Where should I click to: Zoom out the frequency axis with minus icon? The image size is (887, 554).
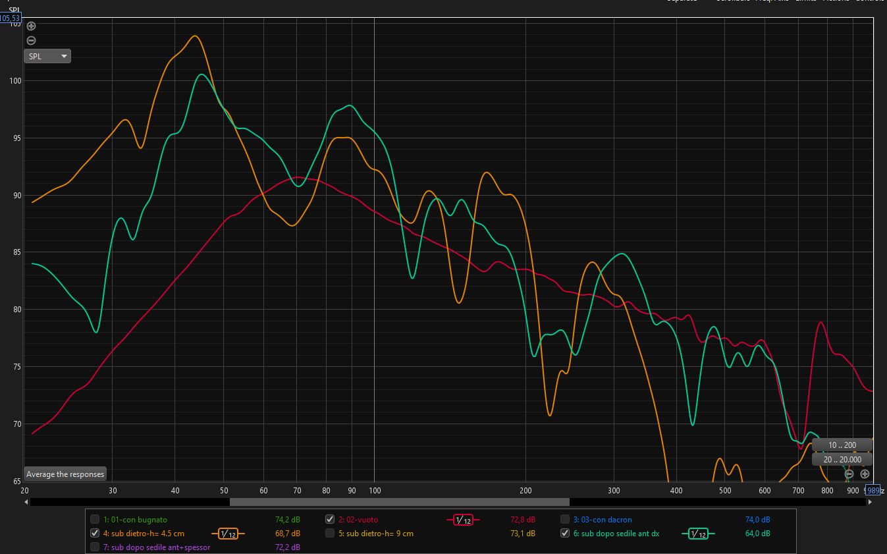click(x=849, y=474)
